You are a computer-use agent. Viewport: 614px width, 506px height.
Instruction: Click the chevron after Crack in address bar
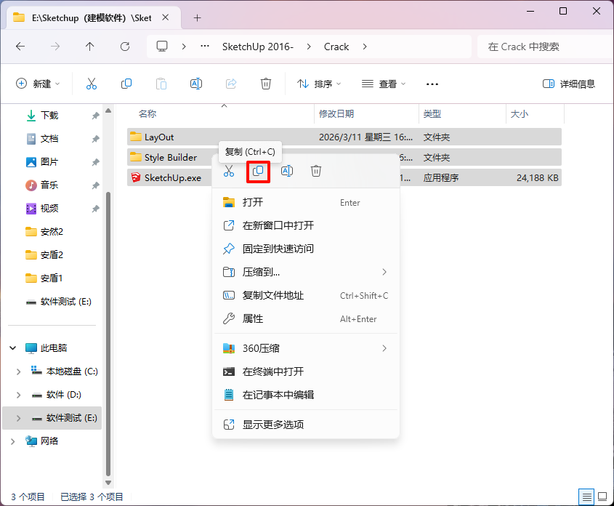(365, 47)
